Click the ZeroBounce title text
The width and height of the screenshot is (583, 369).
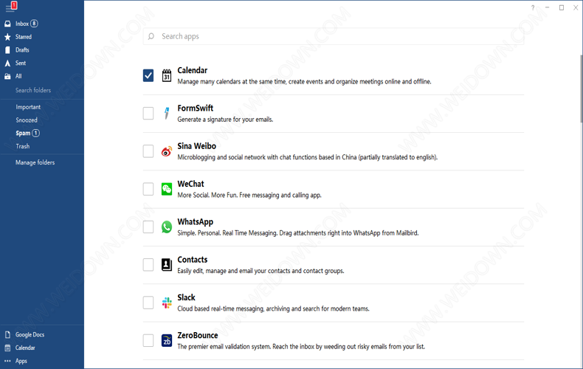click(x=198, y=336)
